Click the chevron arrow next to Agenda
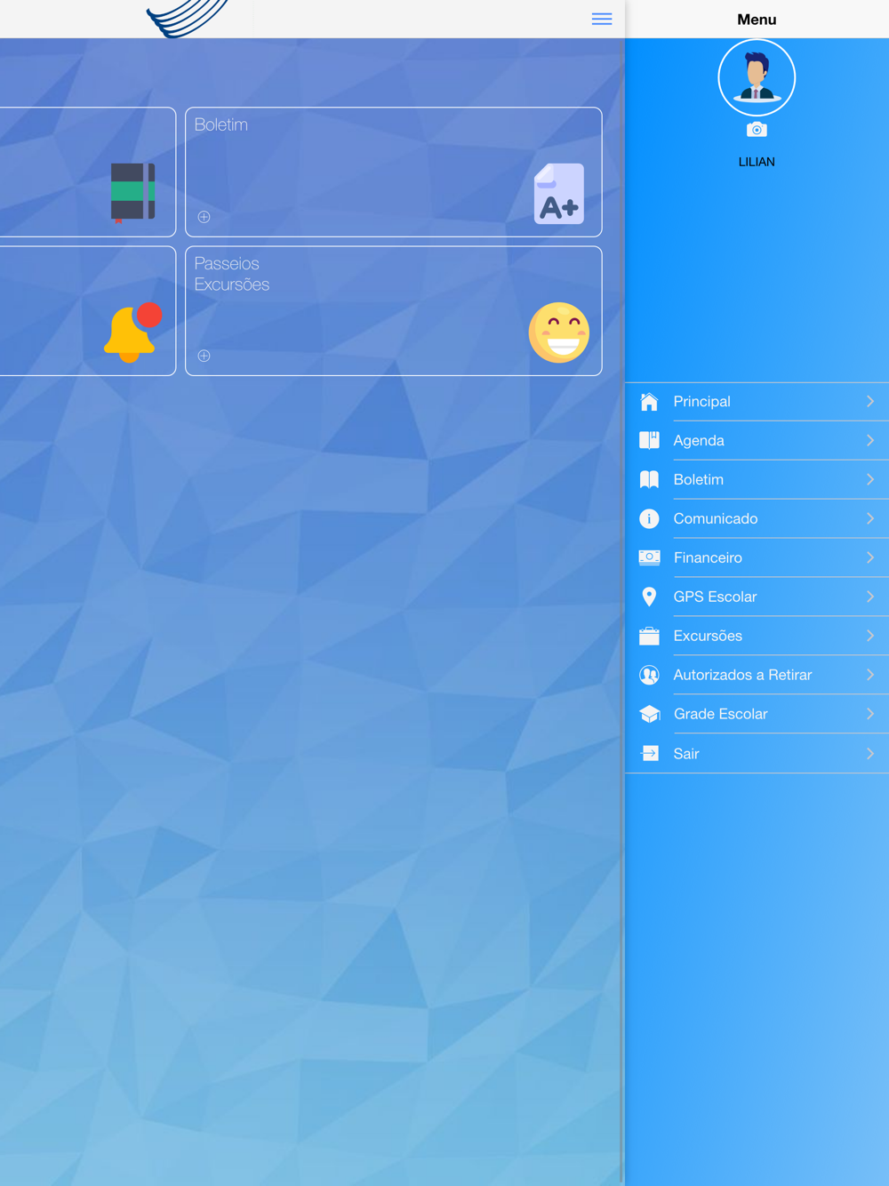The image size is (889, 1186). [869, 440]
